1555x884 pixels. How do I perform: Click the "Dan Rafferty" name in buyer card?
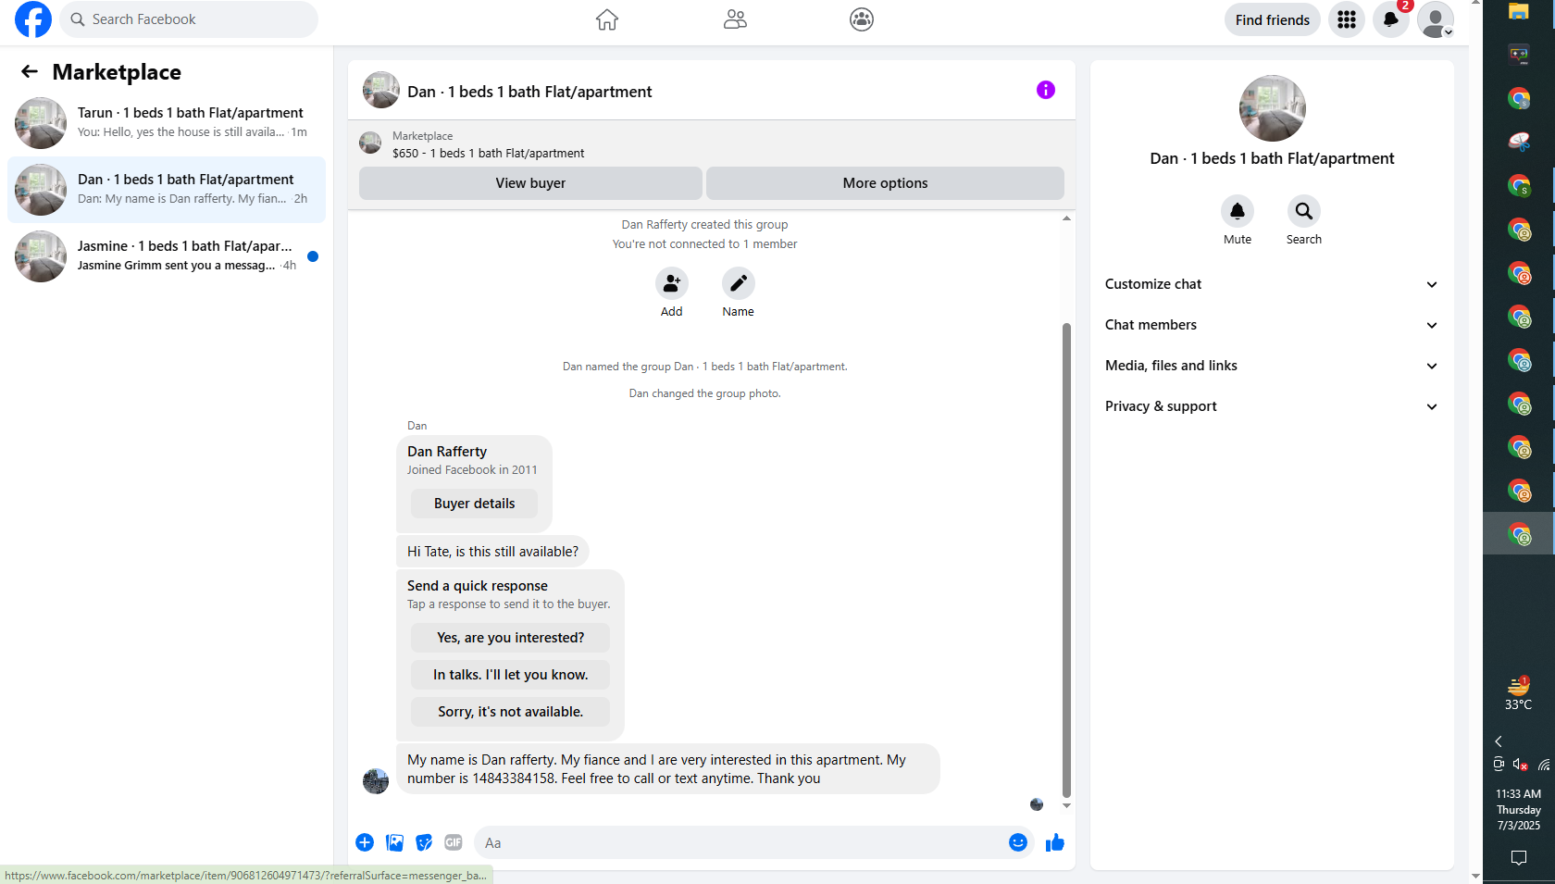(447, 452)
